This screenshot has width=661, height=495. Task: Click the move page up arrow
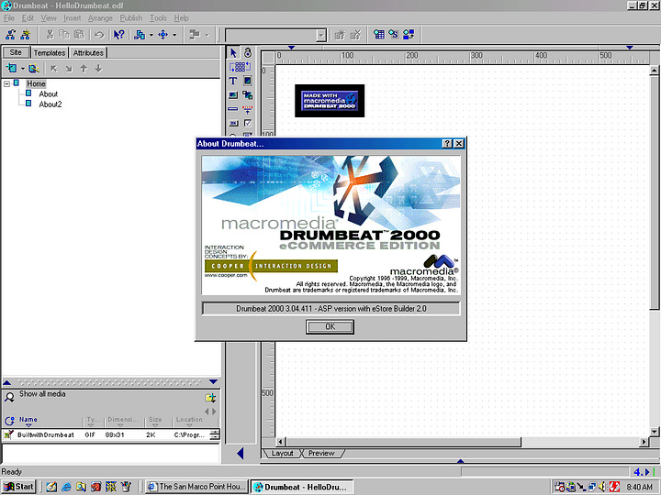tap(84, 69)
